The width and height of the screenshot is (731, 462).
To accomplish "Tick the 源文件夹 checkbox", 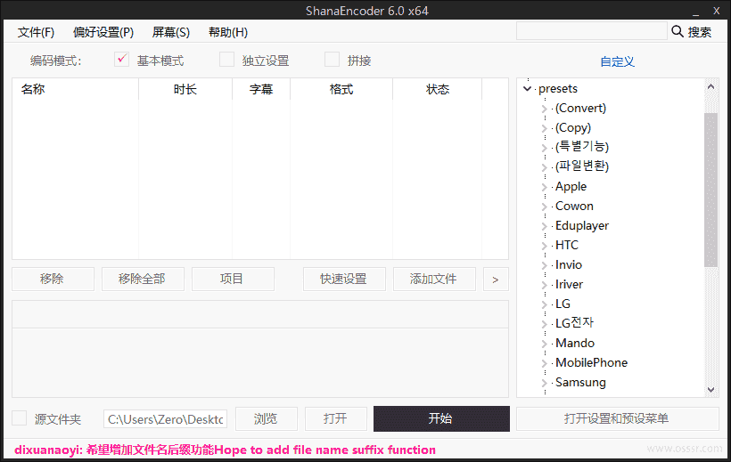I will (20, 418).
